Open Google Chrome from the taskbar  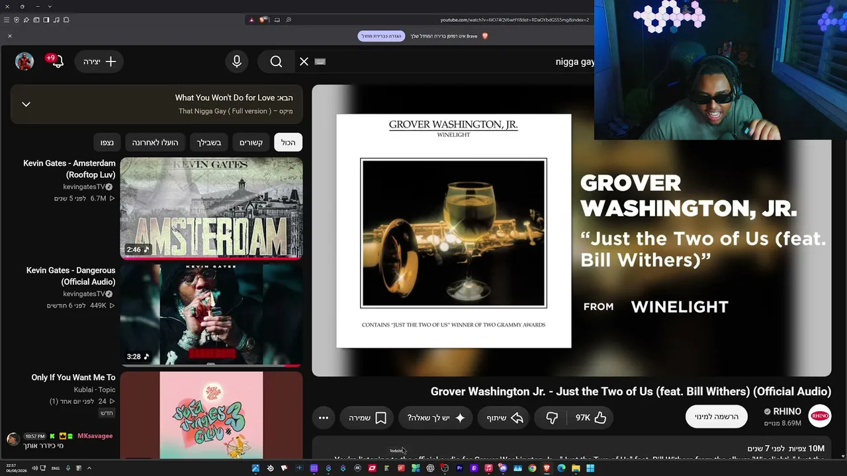[x=532, y=469]
